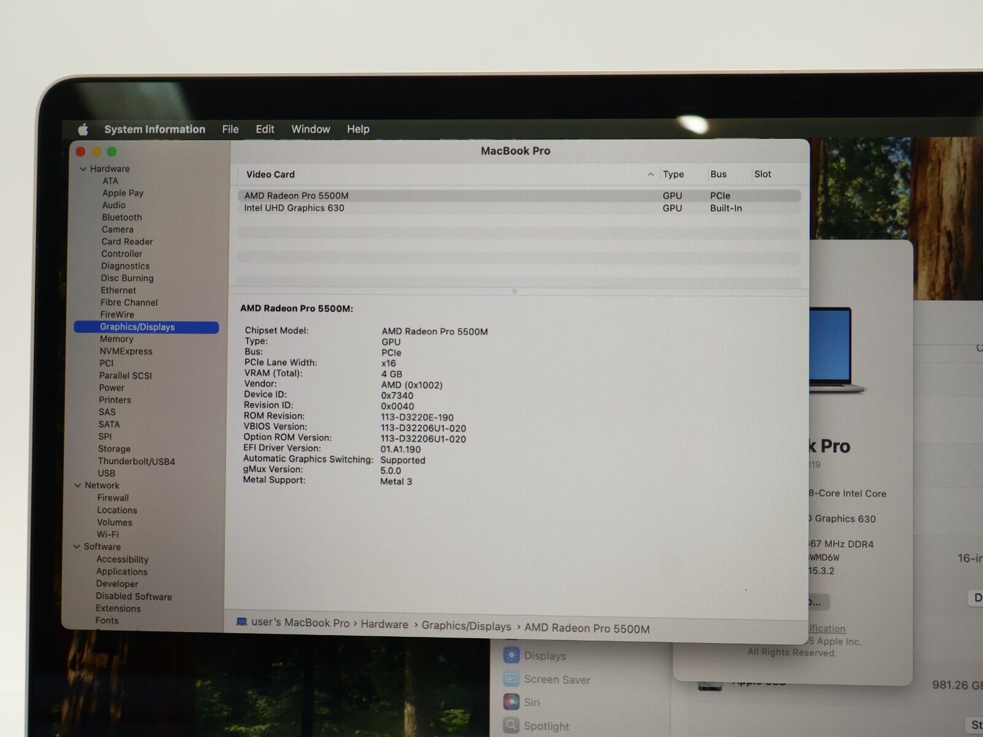Select Controller in the sidebar
The width and height of the screenshot is (983, 737).
[122, 254]
